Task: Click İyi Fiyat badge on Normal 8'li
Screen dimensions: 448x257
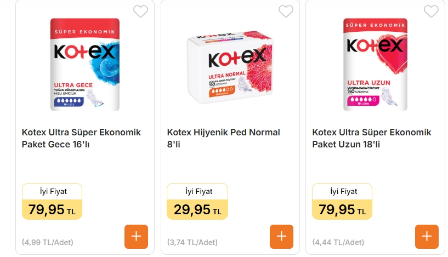Action: (197, 191)
